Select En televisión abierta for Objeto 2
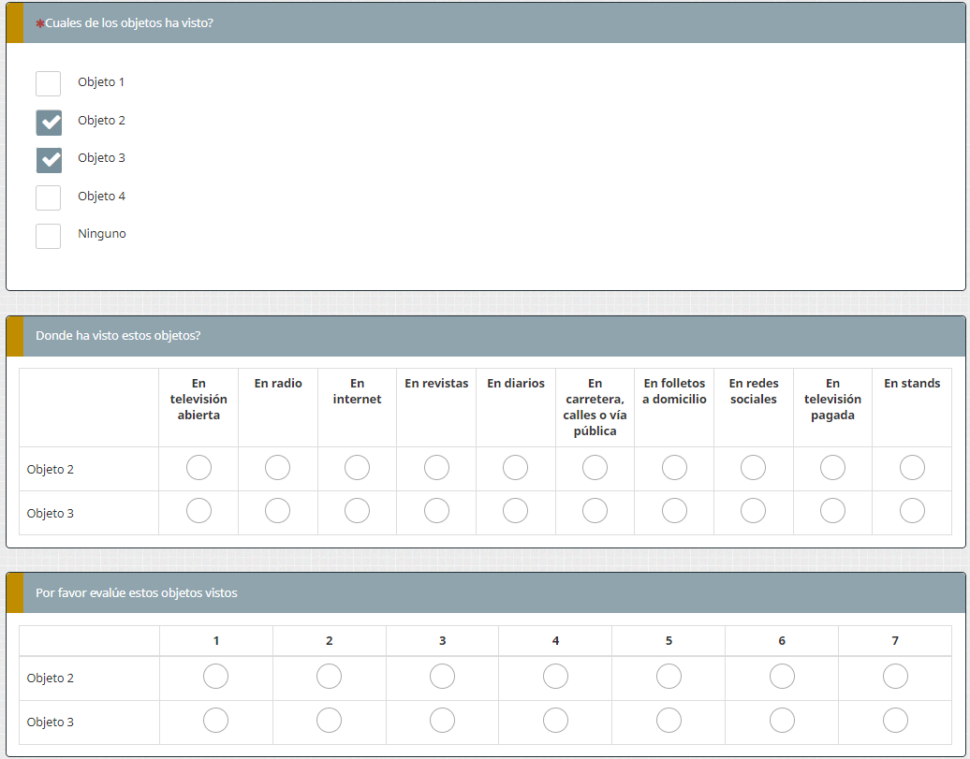 (198, 467)
